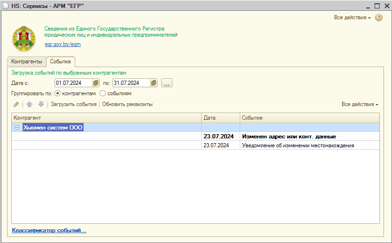
Task: Open top-right Все действия dropdown
Action: [x=352, y=17]
